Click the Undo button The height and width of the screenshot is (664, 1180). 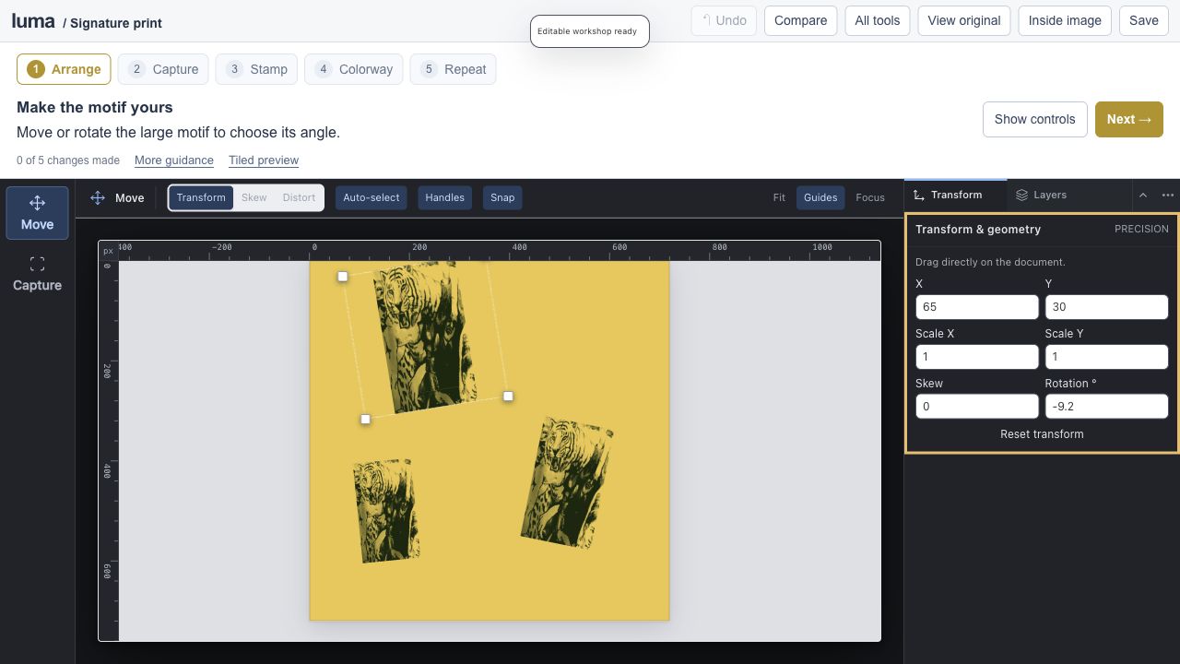[724, 20]
